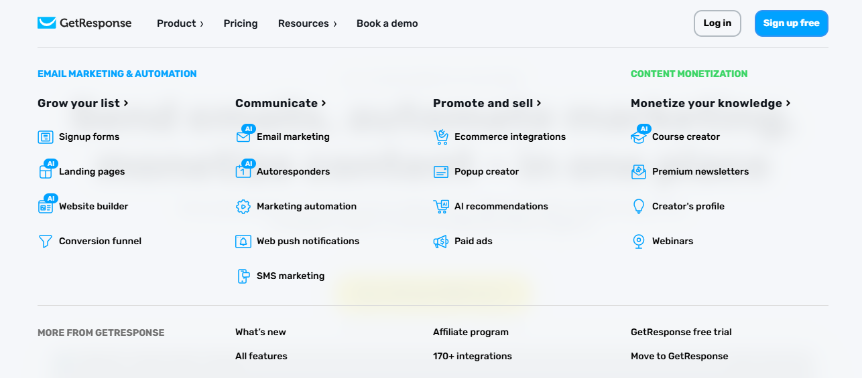862x378 pixels.
Task: Expand the Grow your list section
Action: click(x=82, y=103)
